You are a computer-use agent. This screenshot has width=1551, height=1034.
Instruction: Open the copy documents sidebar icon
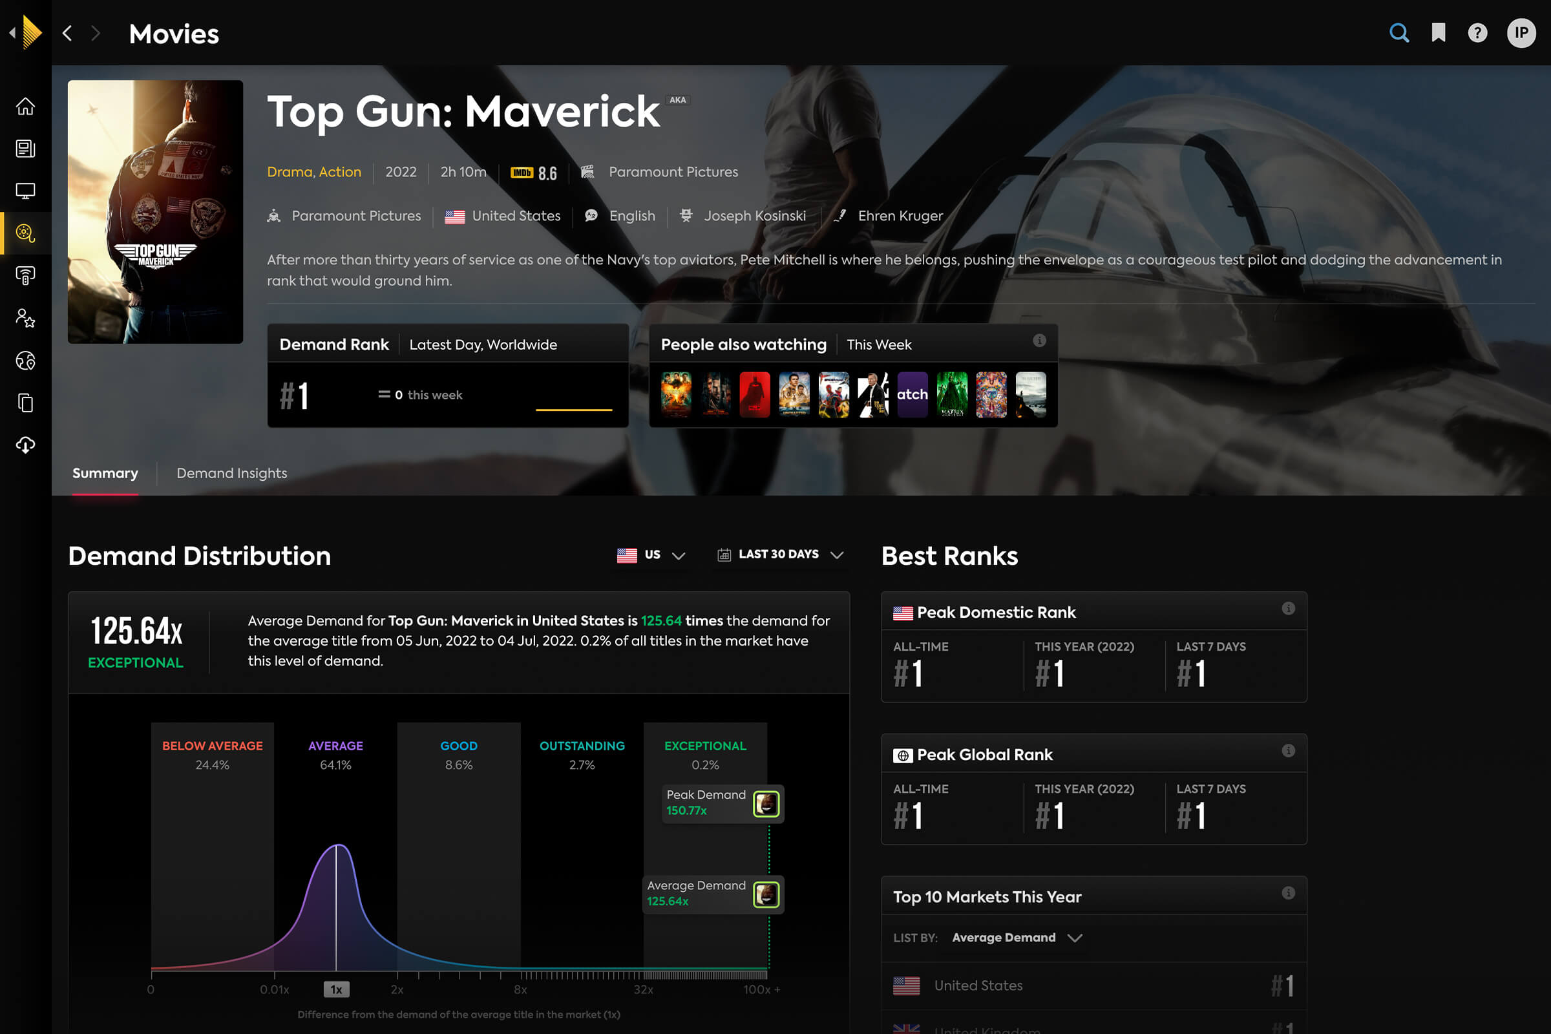[25, 402]
